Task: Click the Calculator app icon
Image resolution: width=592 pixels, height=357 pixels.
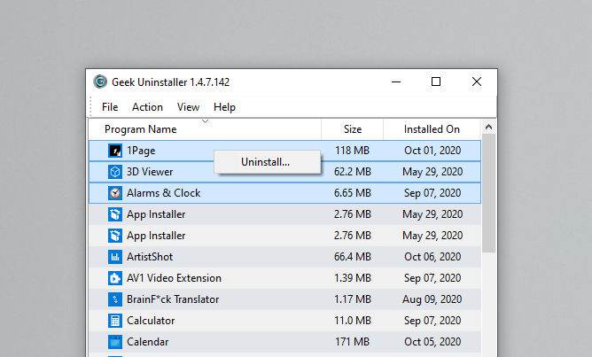Action: click(x=115, y=321)
